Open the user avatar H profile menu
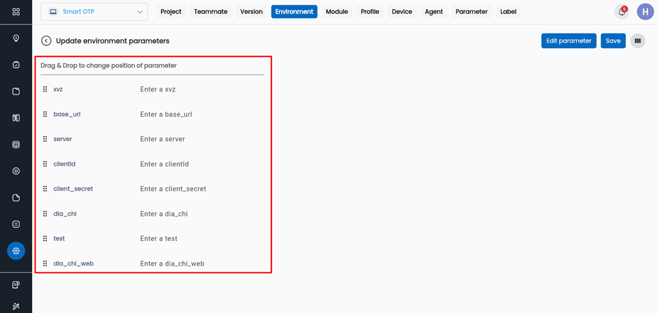658x313 pixels. tap(645, 12)
